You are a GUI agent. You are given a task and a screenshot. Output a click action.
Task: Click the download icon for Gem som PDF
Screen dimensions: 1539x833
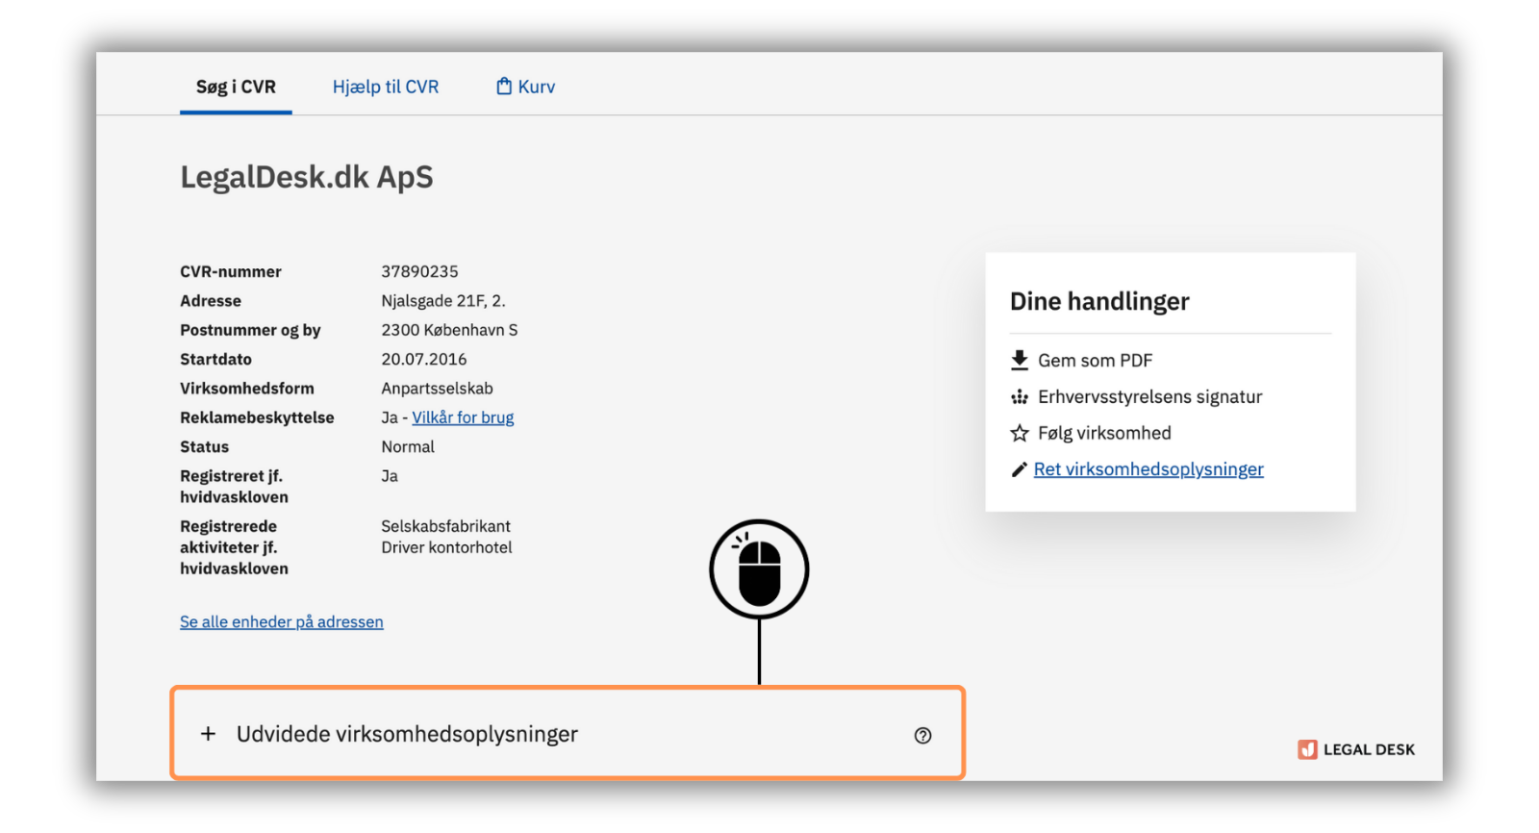(x=1020, y=360)
